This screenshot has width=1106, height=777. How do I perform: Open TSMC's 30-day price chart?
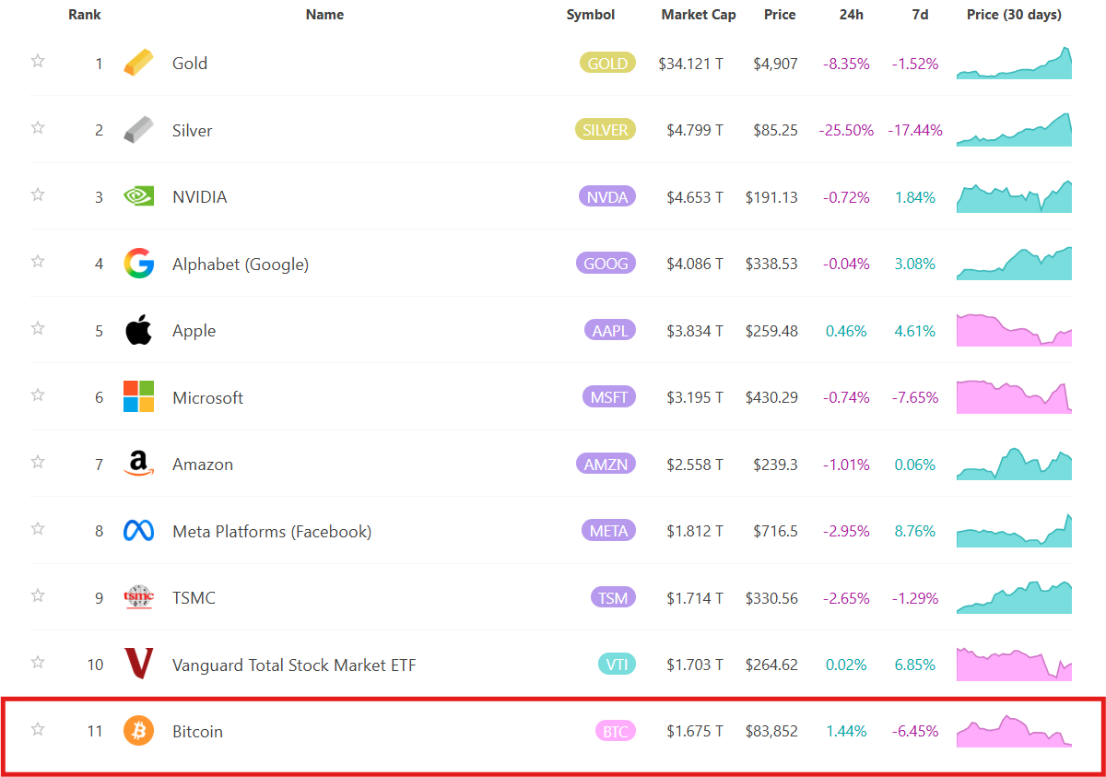[1014, 597]
